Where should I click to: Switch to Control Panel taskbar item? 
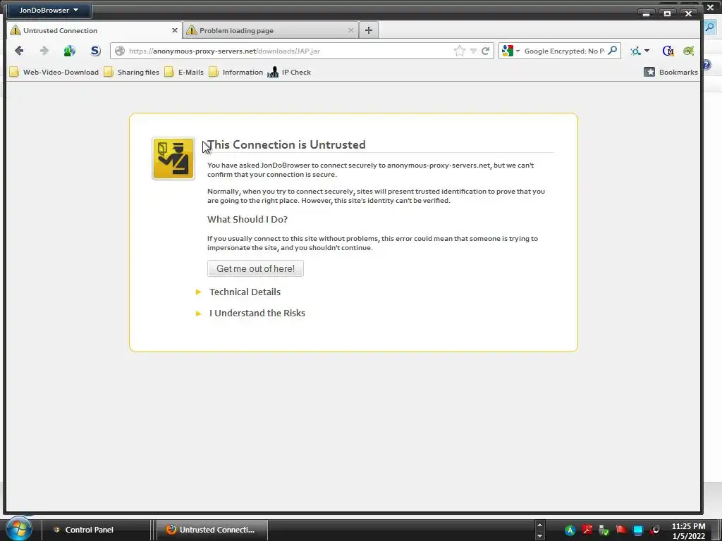(x=95, y=530)
